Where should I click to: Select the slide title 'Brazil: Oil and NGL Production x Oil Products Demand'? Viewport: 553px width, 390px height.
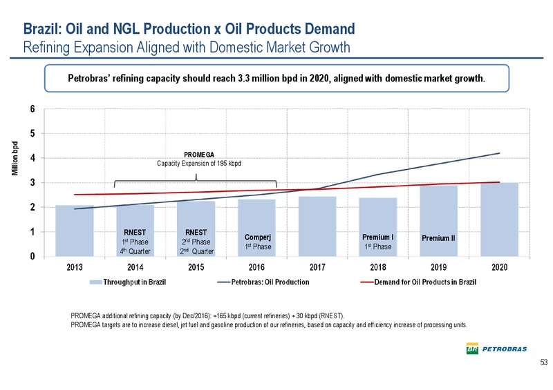pos(189,29)
